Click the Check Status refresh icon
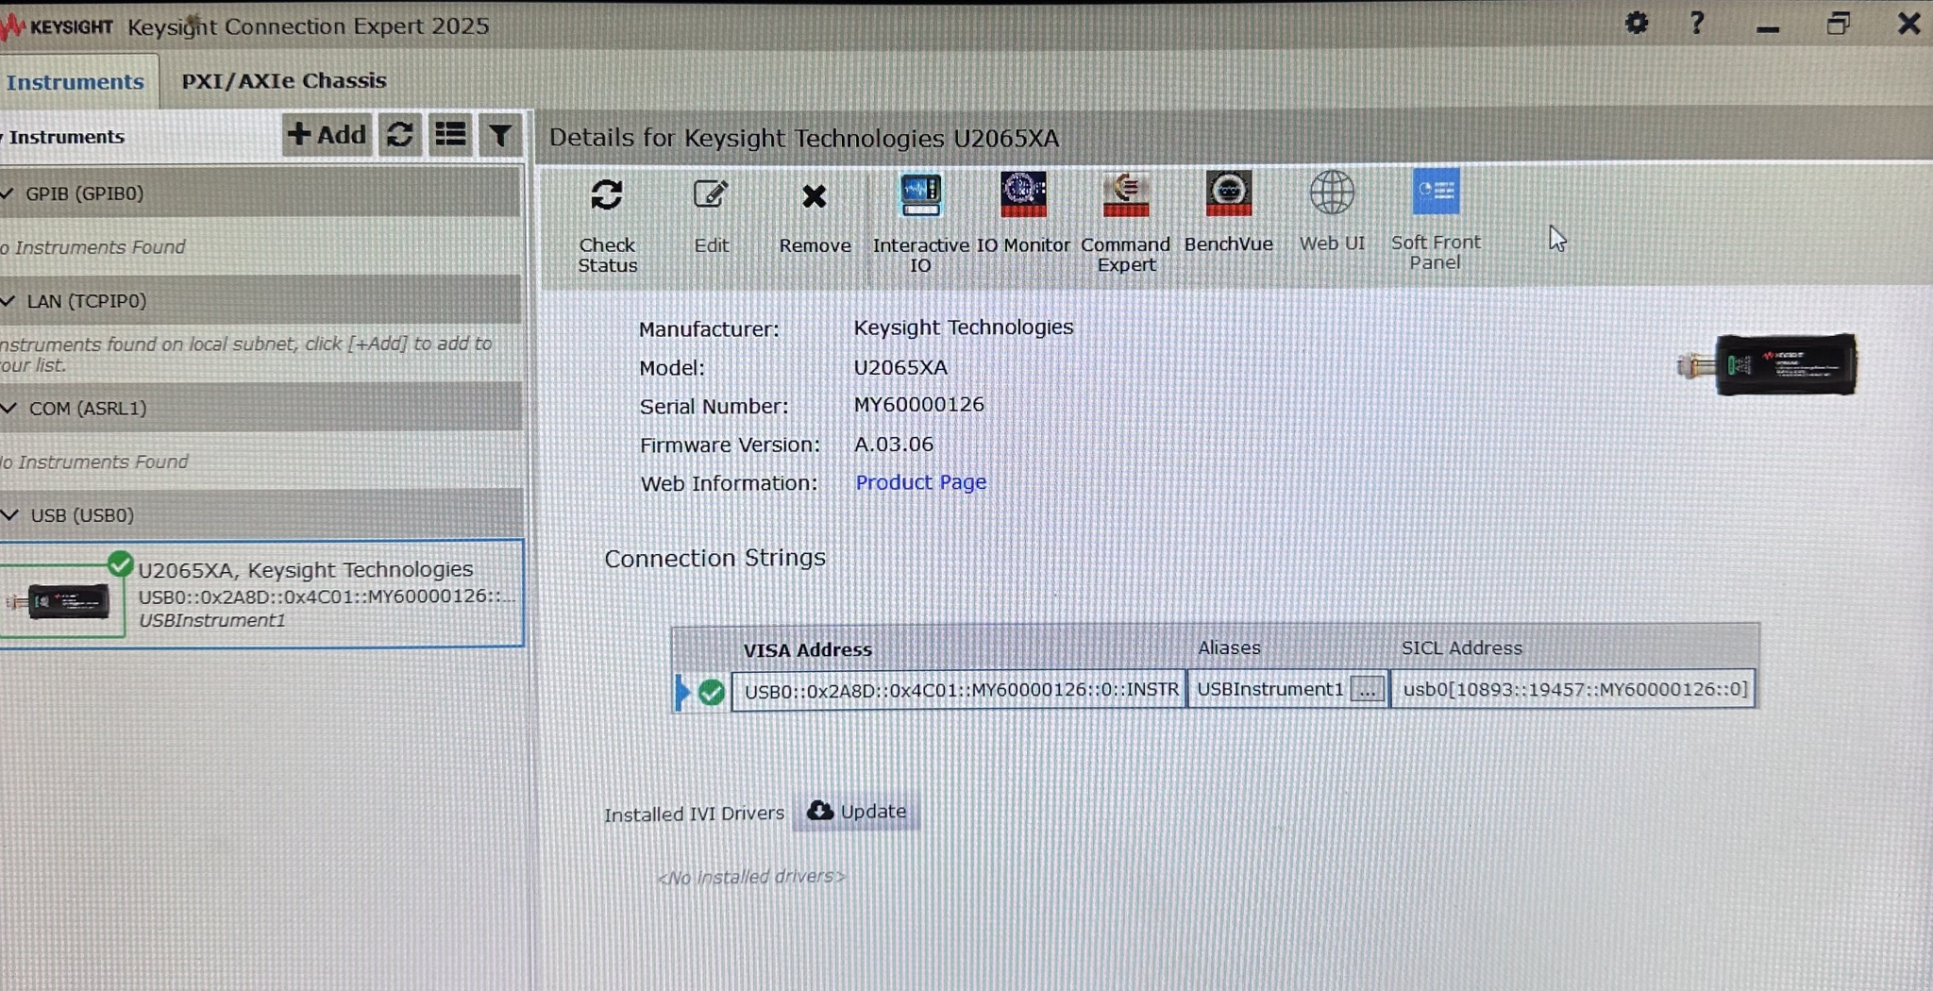 click(x=607, y=195)
